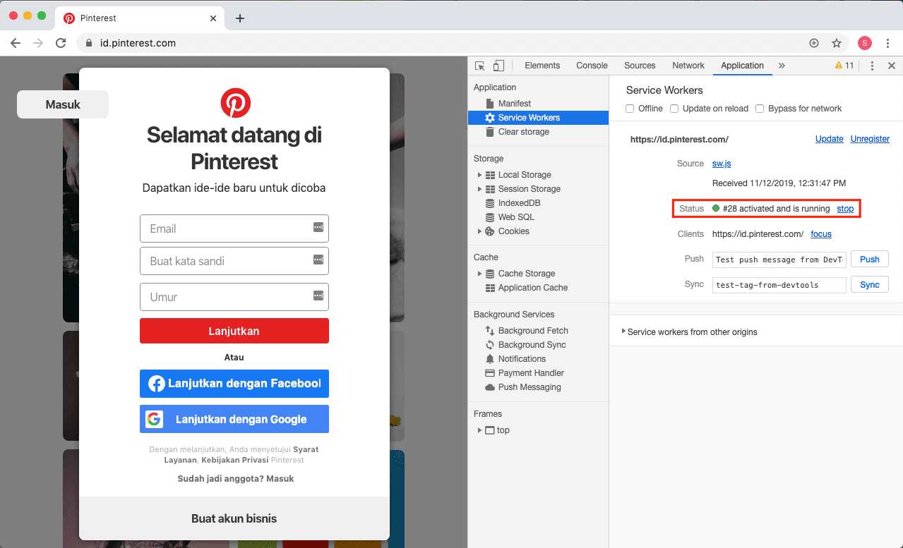Open Push Messaging background service

(522, 387)
